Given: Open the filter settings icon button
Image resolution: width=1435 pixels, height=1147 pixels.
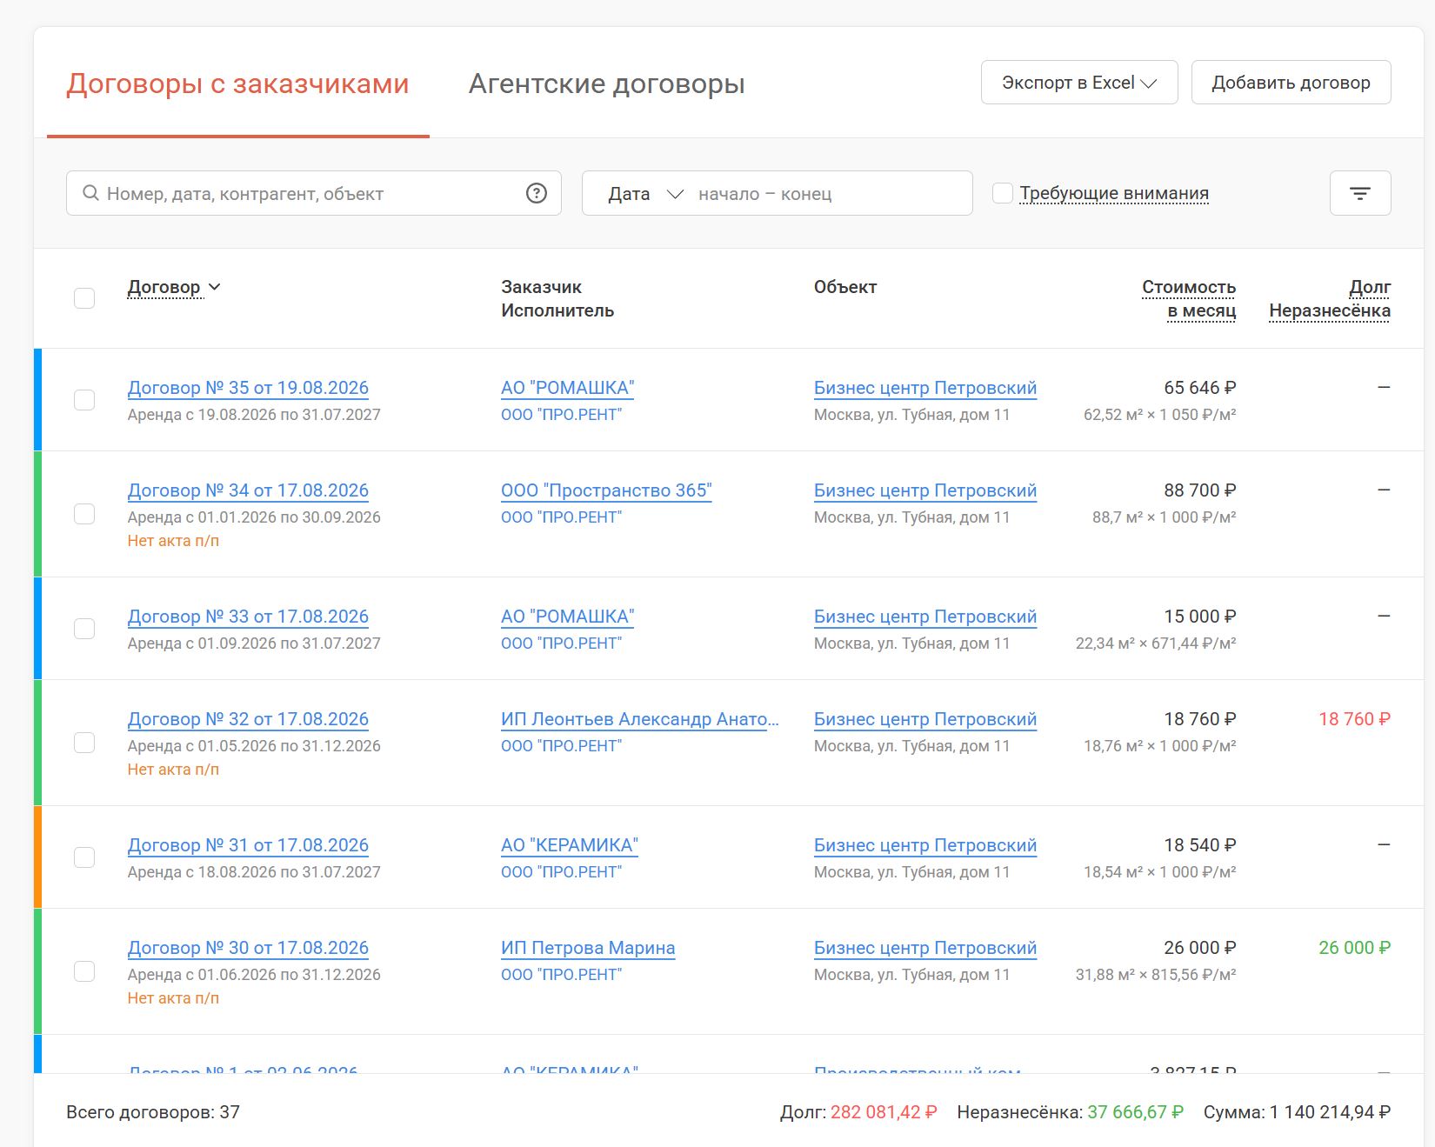Looking at the screenshot, I should point(1360,193).
